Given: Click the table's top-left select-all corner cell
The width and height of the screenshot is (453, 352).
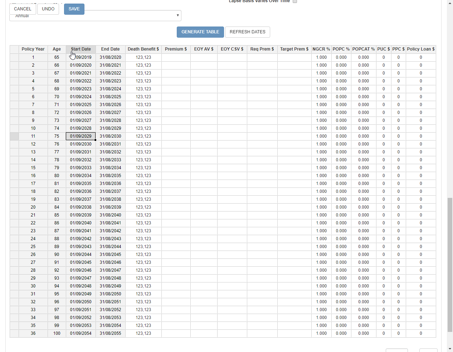Looking at the screenshot, I should click(14, 49).
